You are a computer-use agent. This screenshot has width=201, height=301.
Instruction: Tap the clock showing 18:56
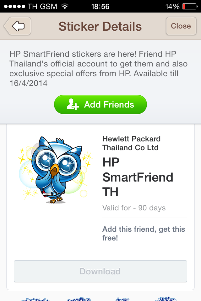coord(100,6)
